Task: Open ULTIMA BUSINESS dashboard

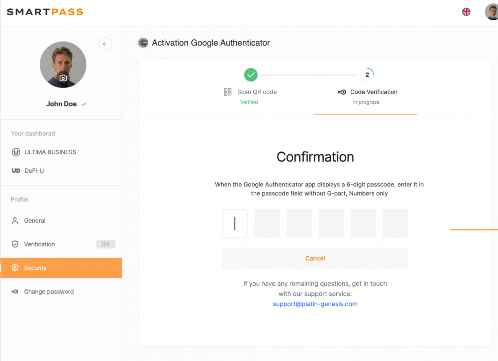Action: (50, 152)
